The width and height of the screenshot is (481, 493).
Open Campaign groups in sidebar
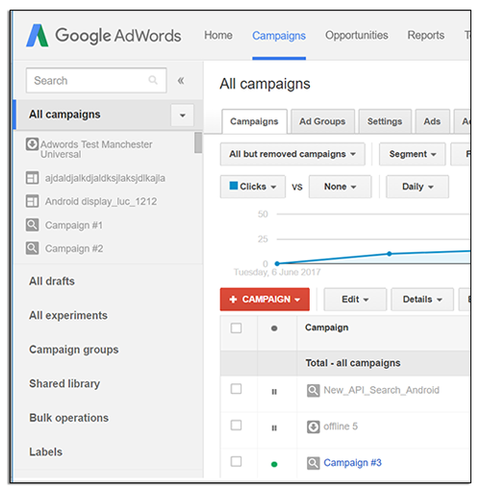[x=74, y=350]
